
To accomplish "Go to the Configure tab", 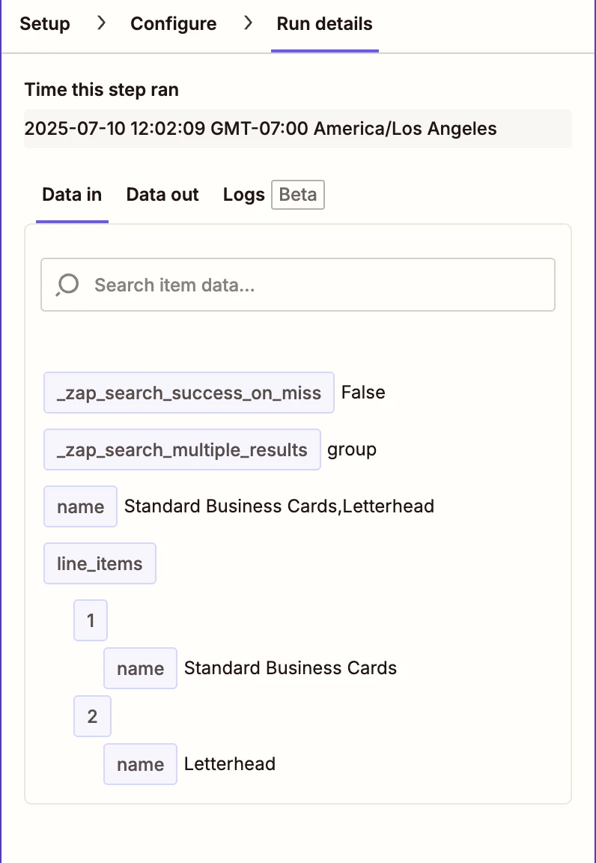I will 174,24.
